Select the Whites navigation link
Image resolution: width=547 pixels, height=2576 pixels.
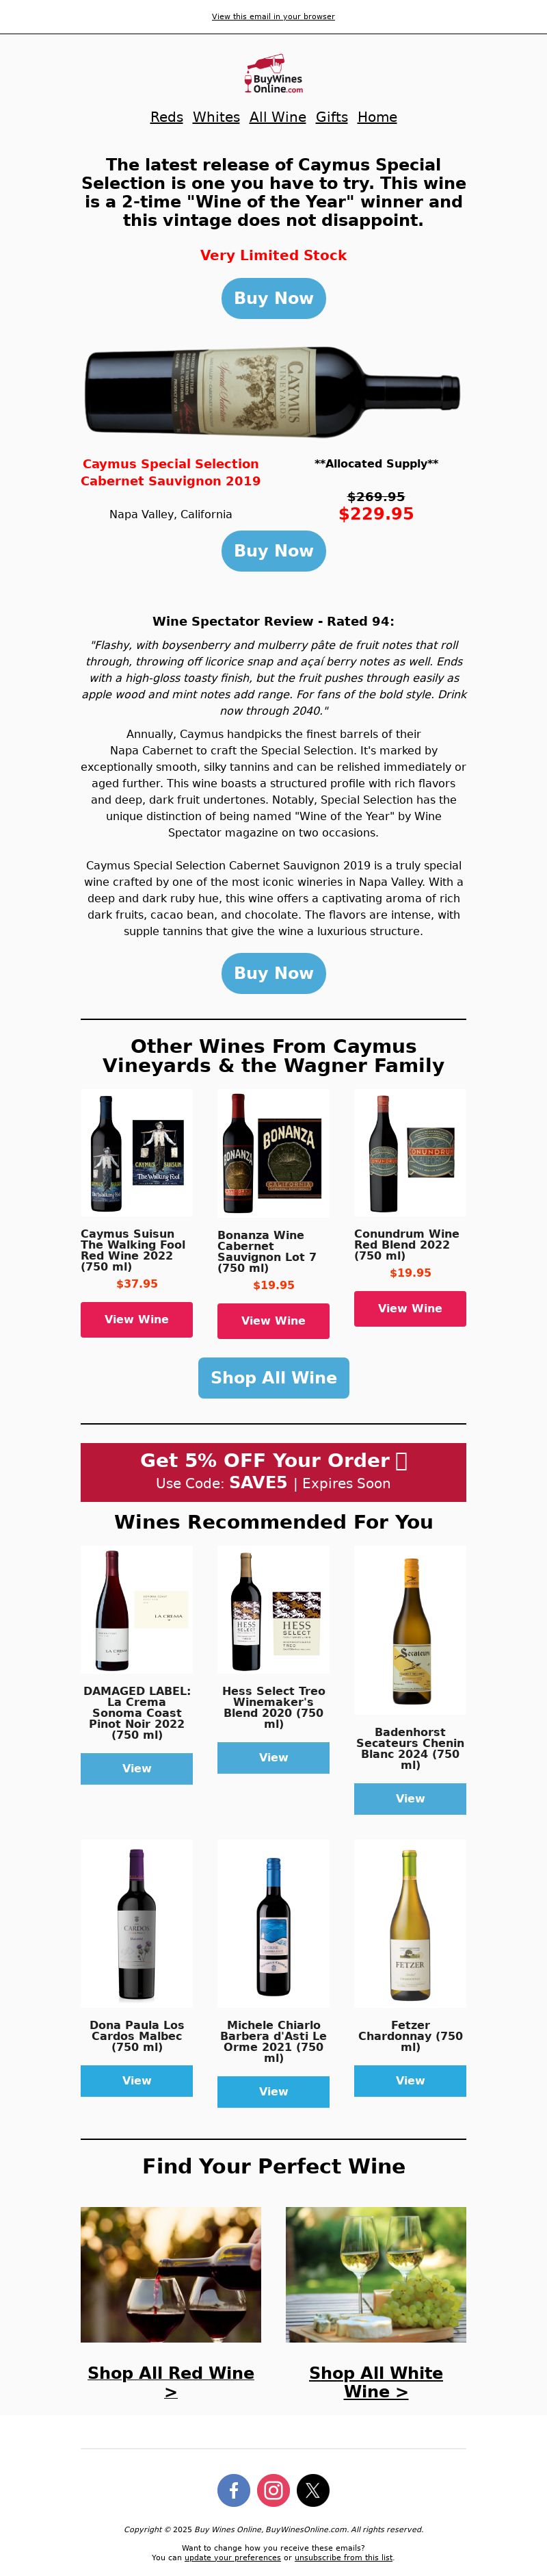point(217,117)
